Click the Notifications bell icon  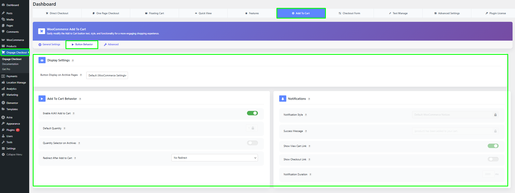point(282,99)
